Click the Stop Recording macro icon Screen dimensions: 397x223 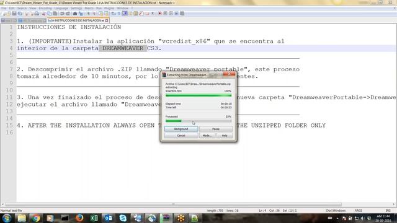(x=166, y=14)
